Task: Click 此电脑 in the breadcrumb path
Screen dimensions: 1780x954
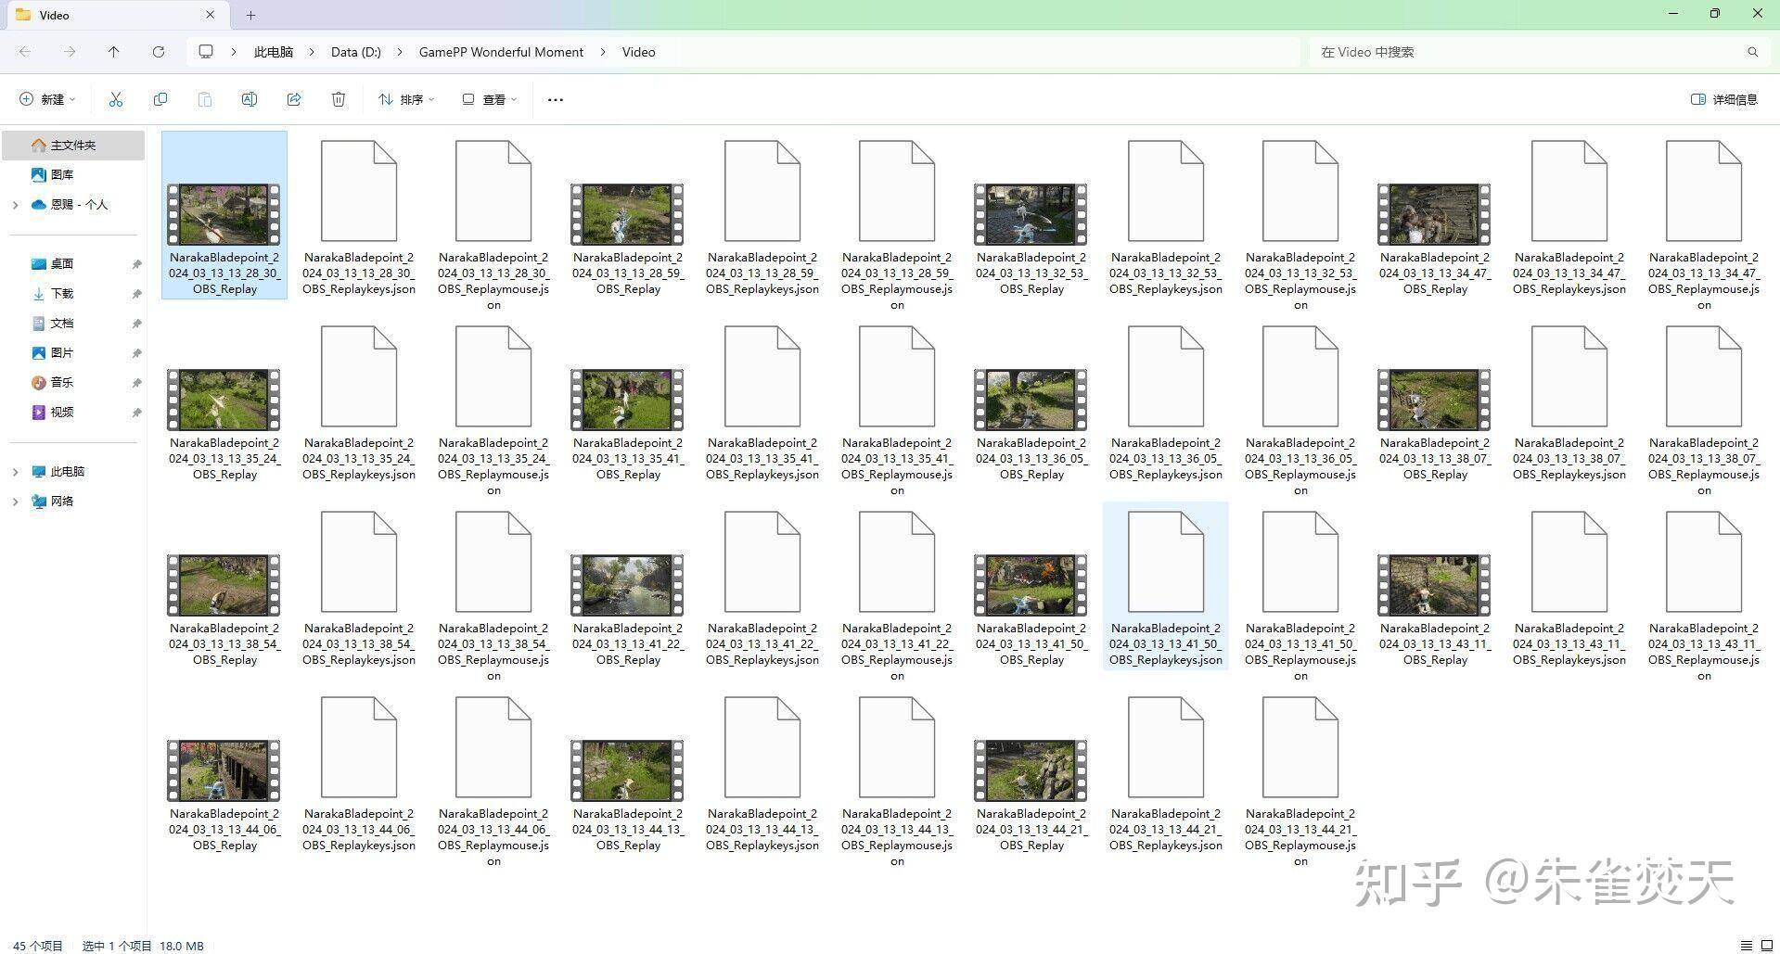Action: (x=274, y=52)
